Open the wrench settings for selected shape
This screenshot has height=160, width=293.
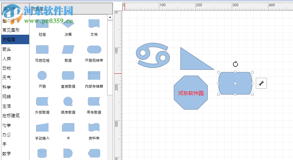tap(261, 83)
